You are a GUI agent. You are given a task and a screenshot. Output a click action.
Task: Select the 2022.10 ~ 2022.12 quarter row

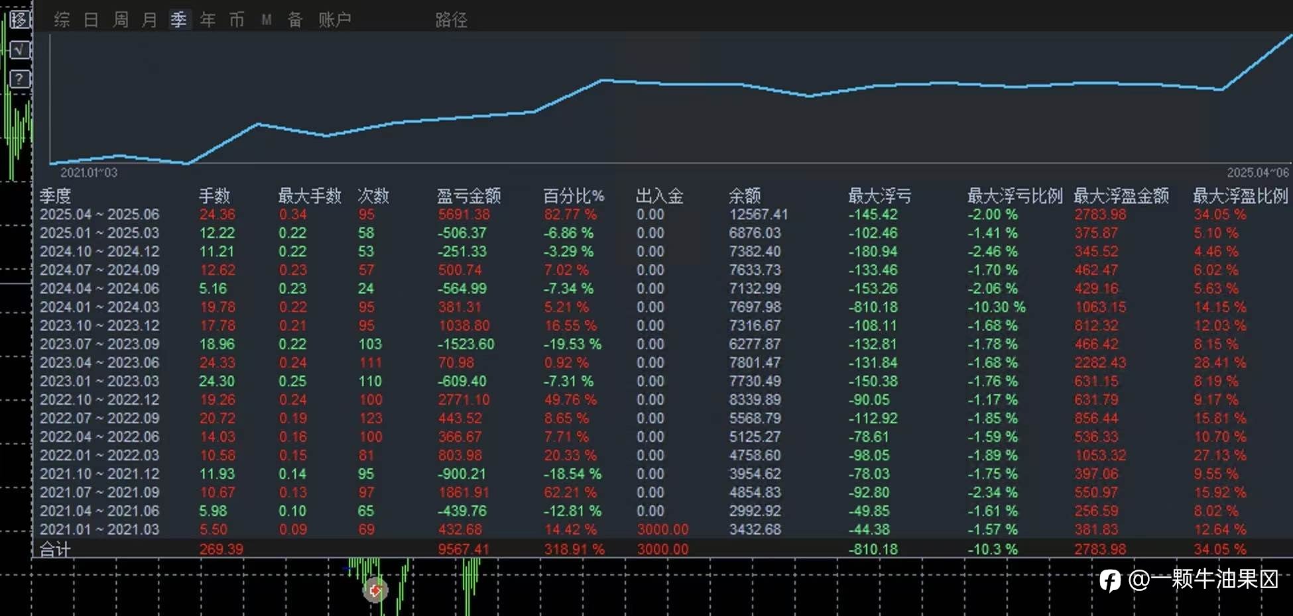click(x=662, y=400)
